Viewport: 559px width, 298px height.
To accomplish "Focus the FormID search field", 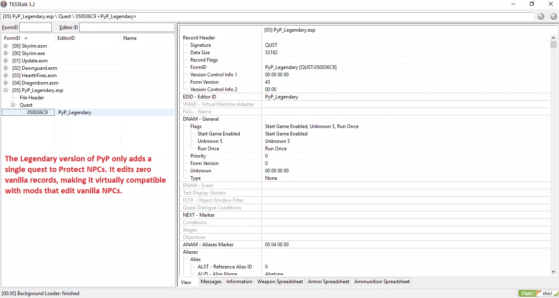I will point(35,28).
